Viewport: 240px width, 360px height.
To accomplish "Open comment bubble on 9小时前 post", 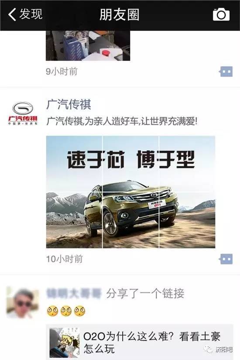I will pos(226,72).
